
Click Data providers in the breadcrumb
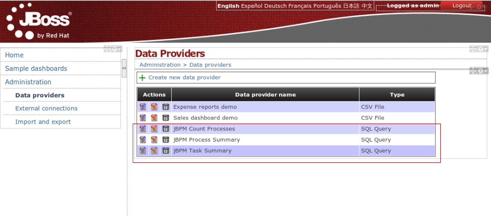210,65
